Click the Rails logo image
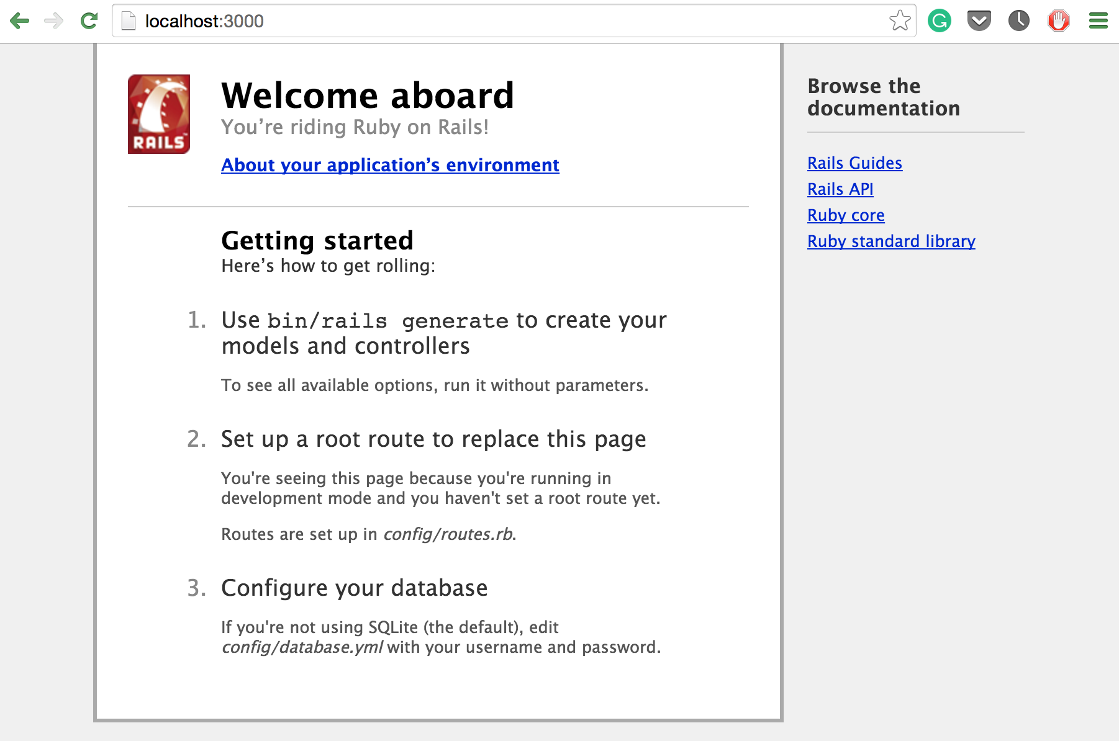The height and width of the screenshot is (741, 1119). pos(159,114)
